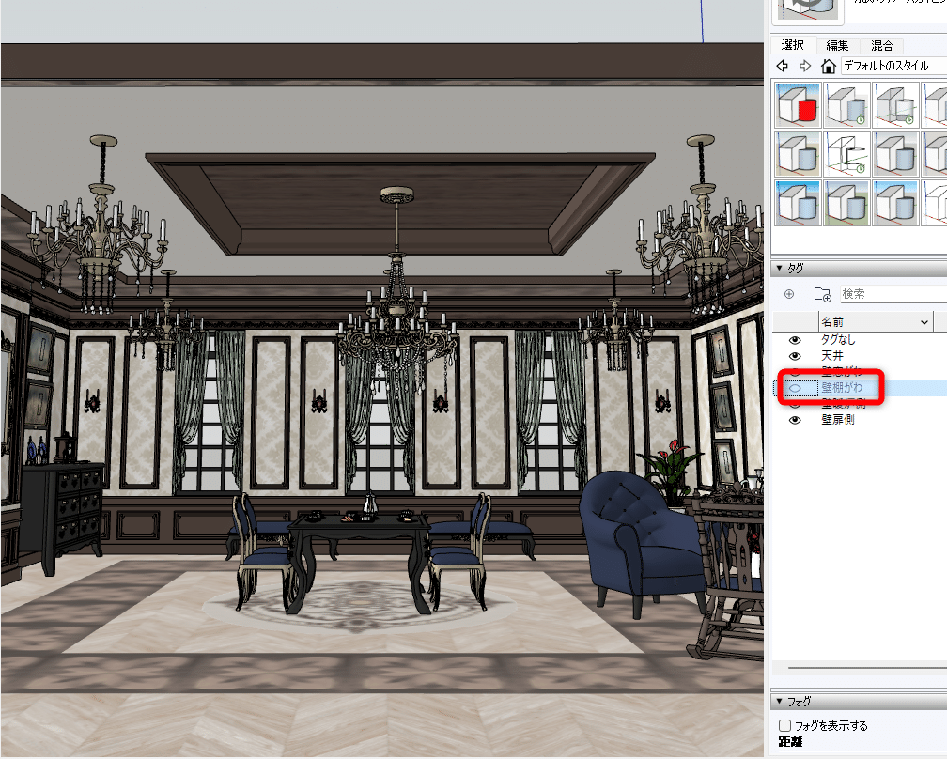The image size is (947, 759).
Task: Add a new tag with the plus icon
Action: tap(789, 294)
